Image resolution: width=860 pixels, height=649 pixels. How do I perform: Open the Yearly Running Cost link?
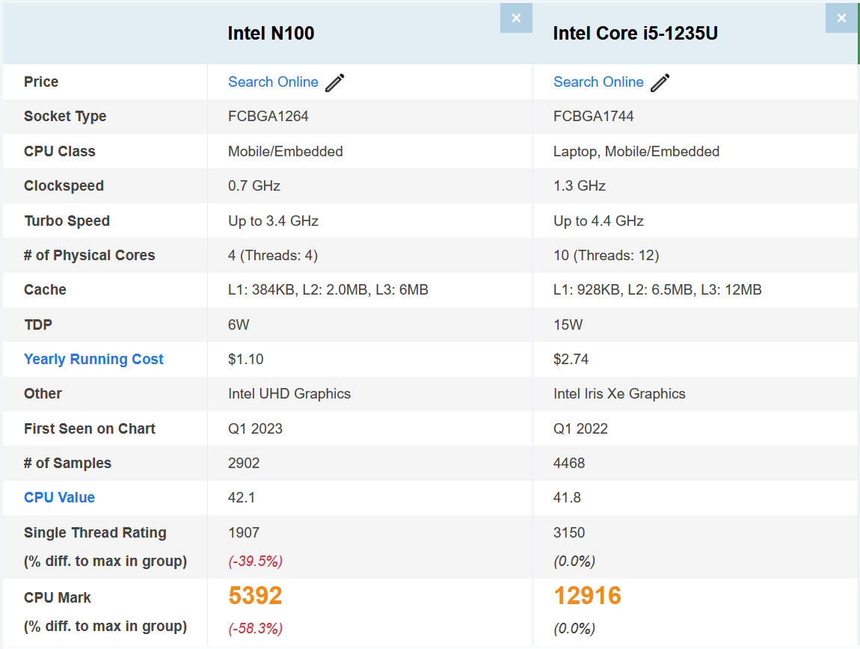[93, 360]
